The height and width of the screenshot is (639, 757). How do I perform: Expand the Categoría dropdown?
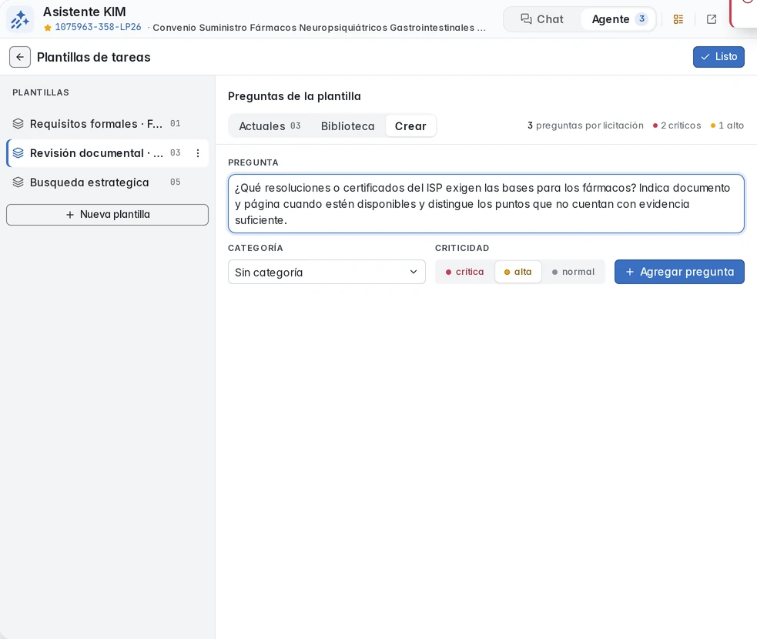pyautogui.click(x=327, y=273)
